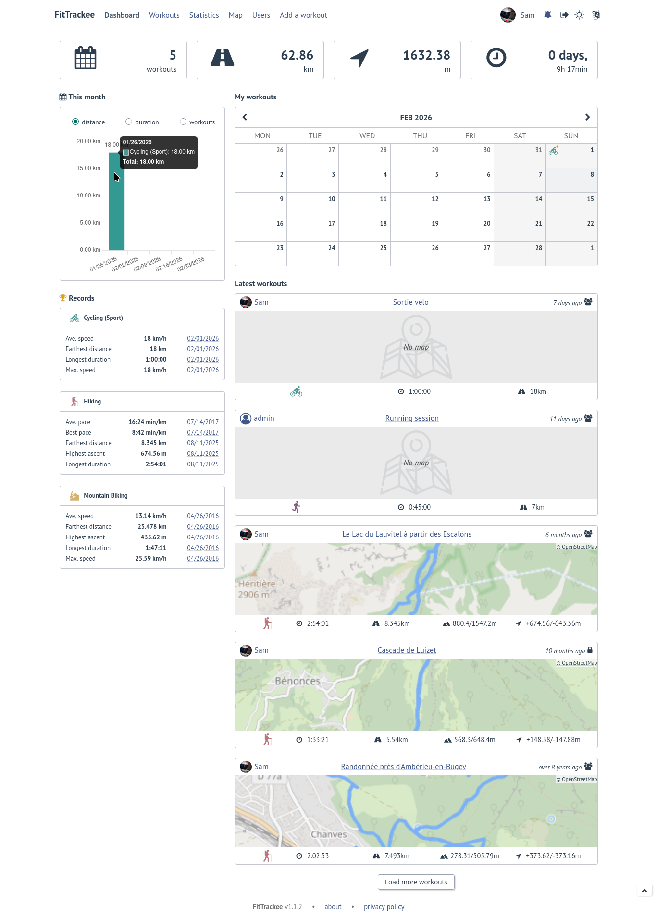The height and width of the screenshot is (916, 657).
Task: Click the hiking icon in Records panel
Action: pos(74,402)
